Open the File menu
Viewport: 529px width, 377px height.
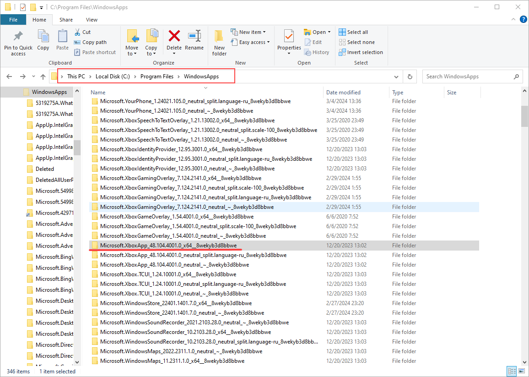(13, 20)
